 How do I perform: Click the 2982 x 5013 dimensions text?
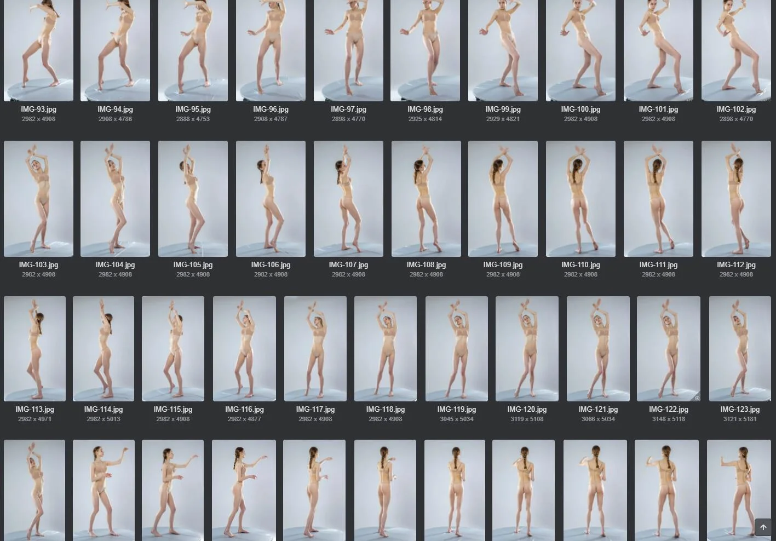[104, 419]
